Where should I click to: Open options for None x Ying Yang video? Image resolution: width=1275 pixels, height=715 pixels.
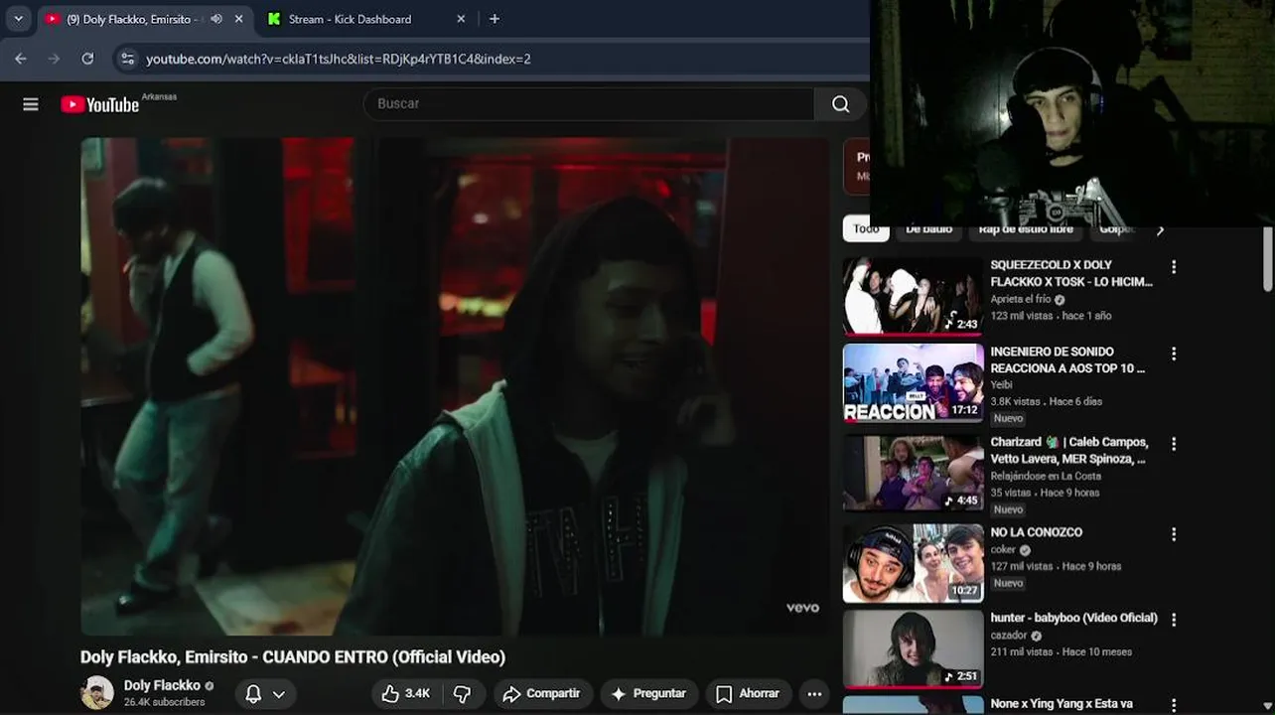1174,705
